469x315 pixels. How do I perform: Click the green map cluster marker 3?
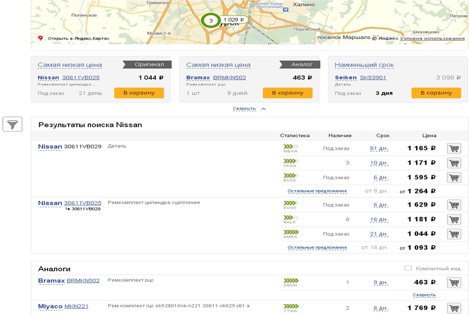pos(210,20)
